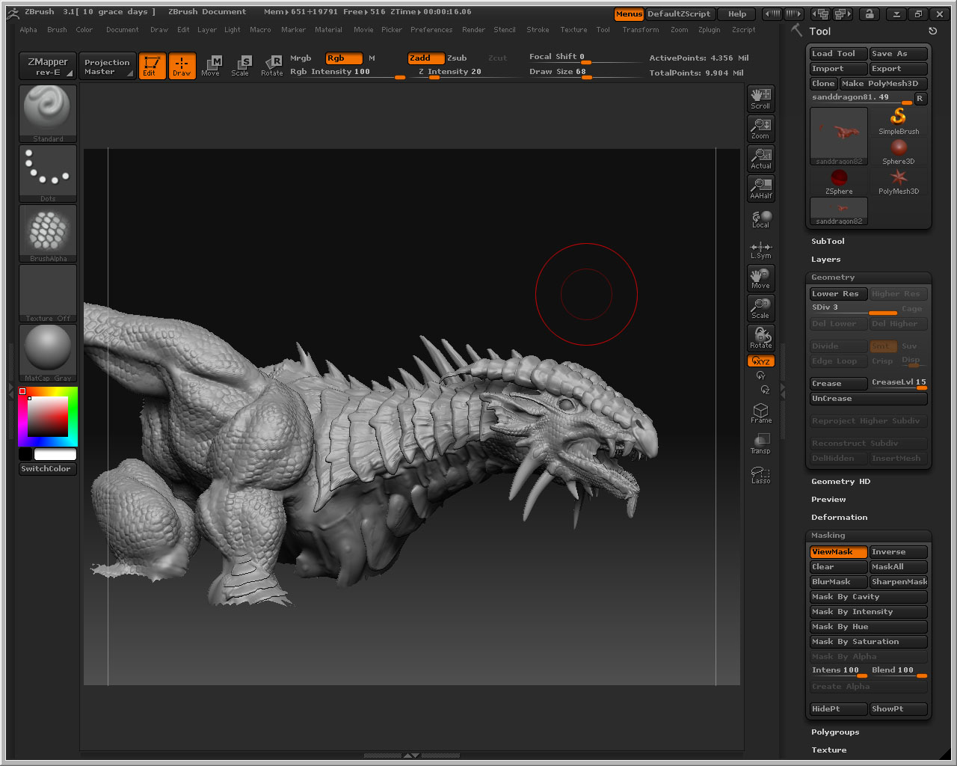Click the ZMapper rev-E button
Screen dimensions: 957x766
(48, 67)
